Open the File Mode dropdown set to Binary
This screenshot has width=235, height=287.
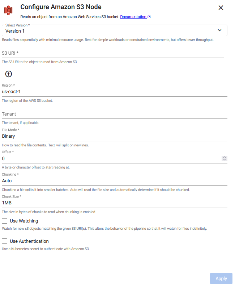coord(114,136)
